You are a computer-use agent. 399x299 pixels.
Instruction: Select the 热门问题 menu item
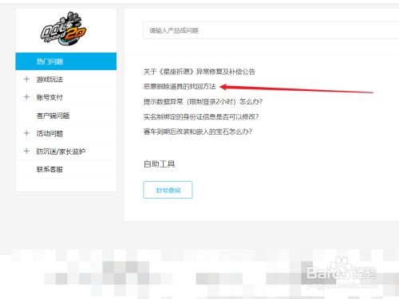(66, 61)
